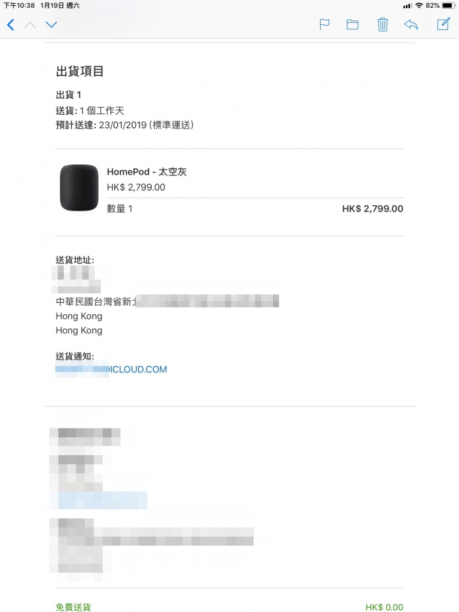
Task: Flag this email
Action: coord(324,25)
